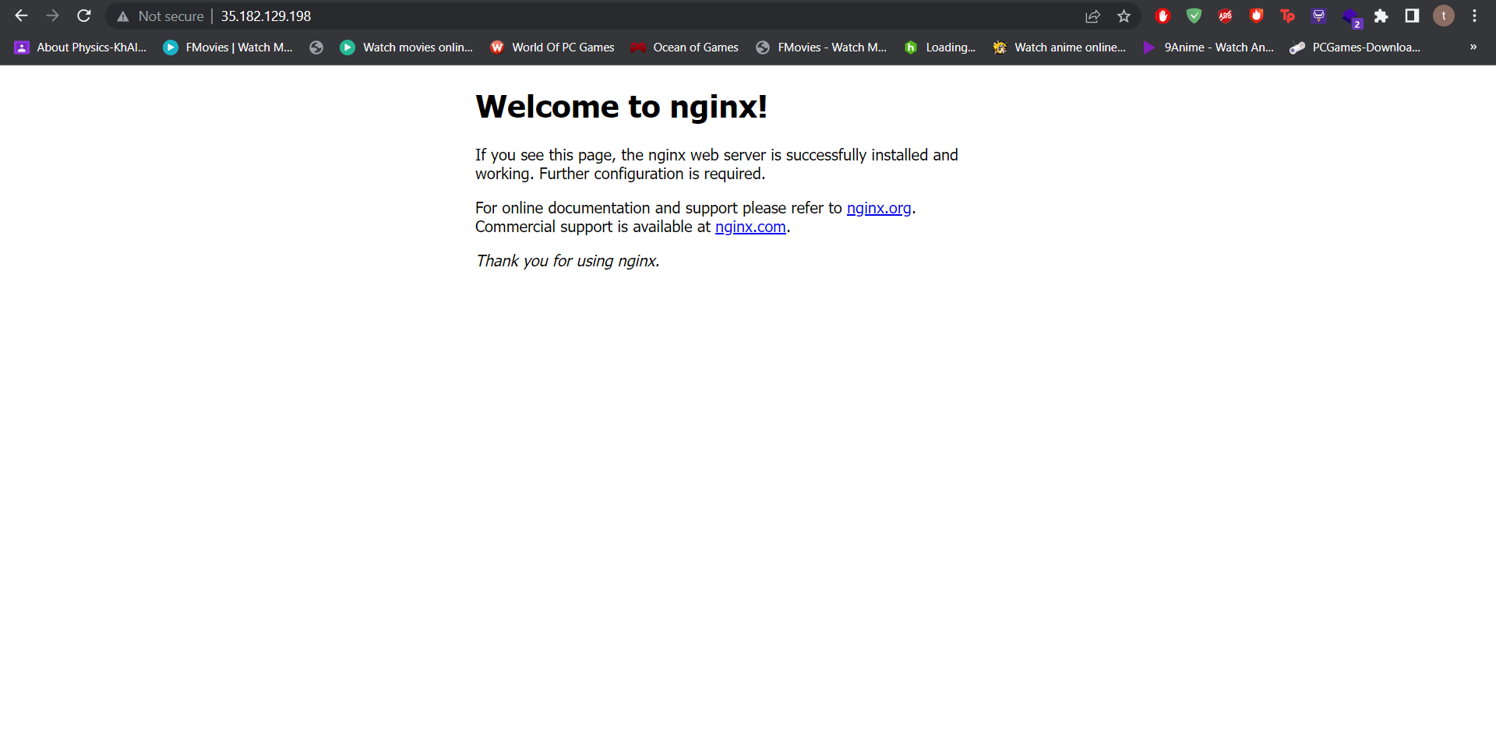1496x754 pixels.
Task: Click the Thank you for using nginx. text
Action: [568, 261]
